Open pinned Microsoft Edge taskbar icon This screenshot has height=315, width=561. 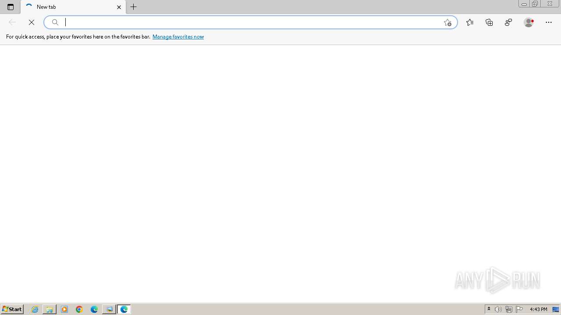click(94, 309)
